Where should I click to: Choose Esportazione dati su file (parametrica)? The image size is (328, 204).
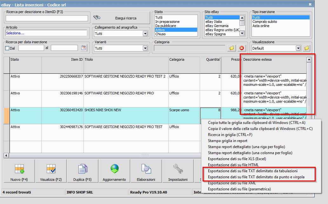239,189
